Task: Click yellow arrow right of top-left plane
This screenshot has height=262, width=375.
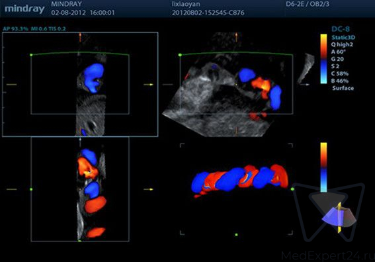Action: [x=149, y=85]
